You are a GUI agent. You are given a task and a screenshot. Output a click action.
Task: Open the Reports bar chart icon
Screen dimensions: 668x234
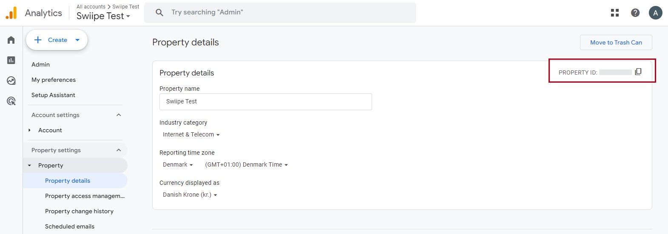pos(11,60)
